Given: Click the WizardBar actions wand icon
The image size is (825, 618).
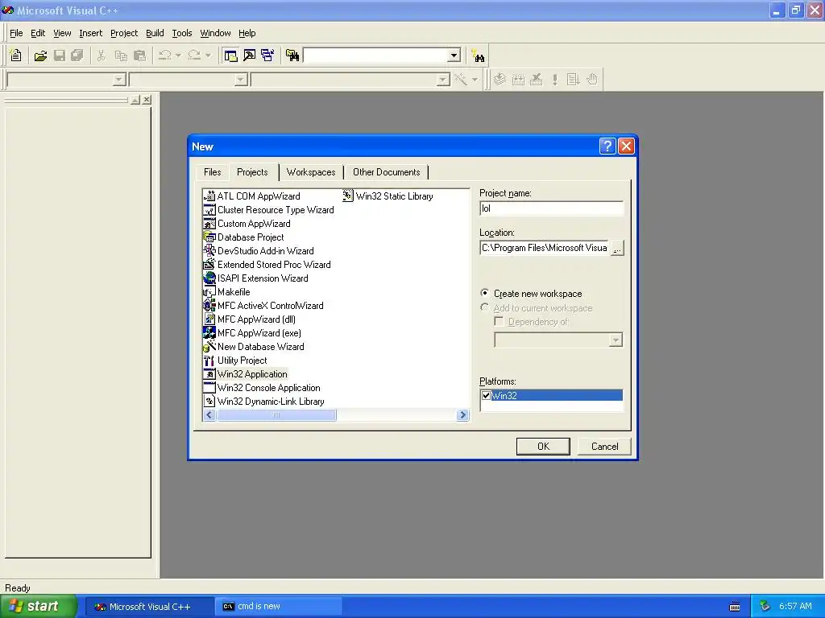Looking at the screenshot, I should (x=461, y=80).
